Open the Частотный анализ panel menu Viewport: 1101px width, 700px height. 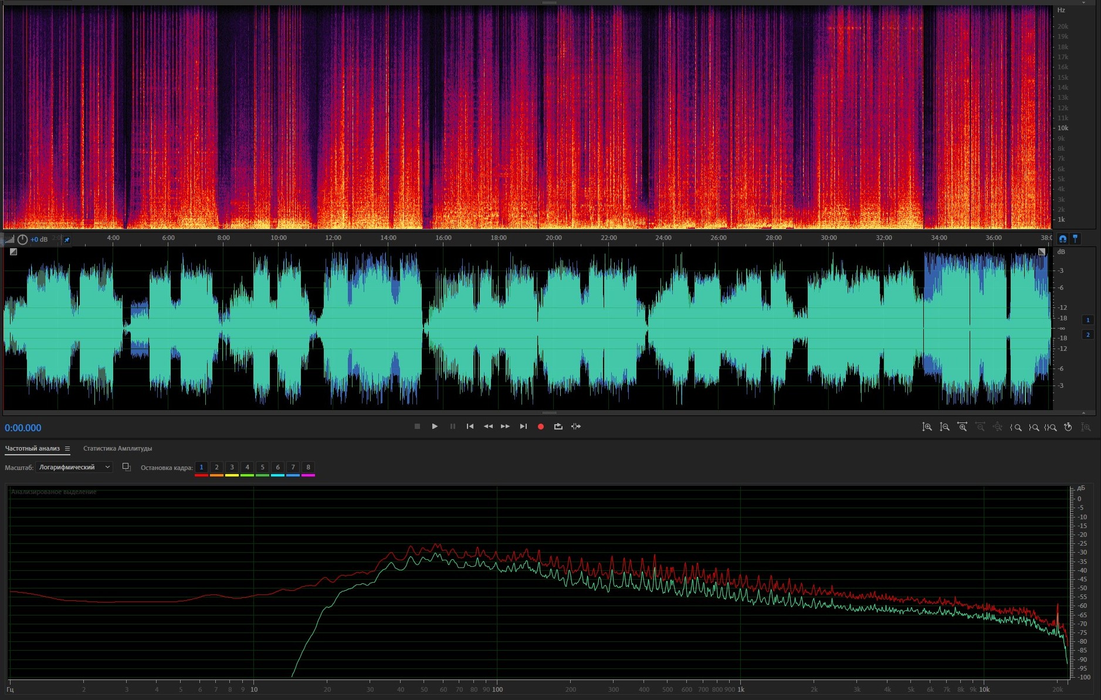click(67, 449)
